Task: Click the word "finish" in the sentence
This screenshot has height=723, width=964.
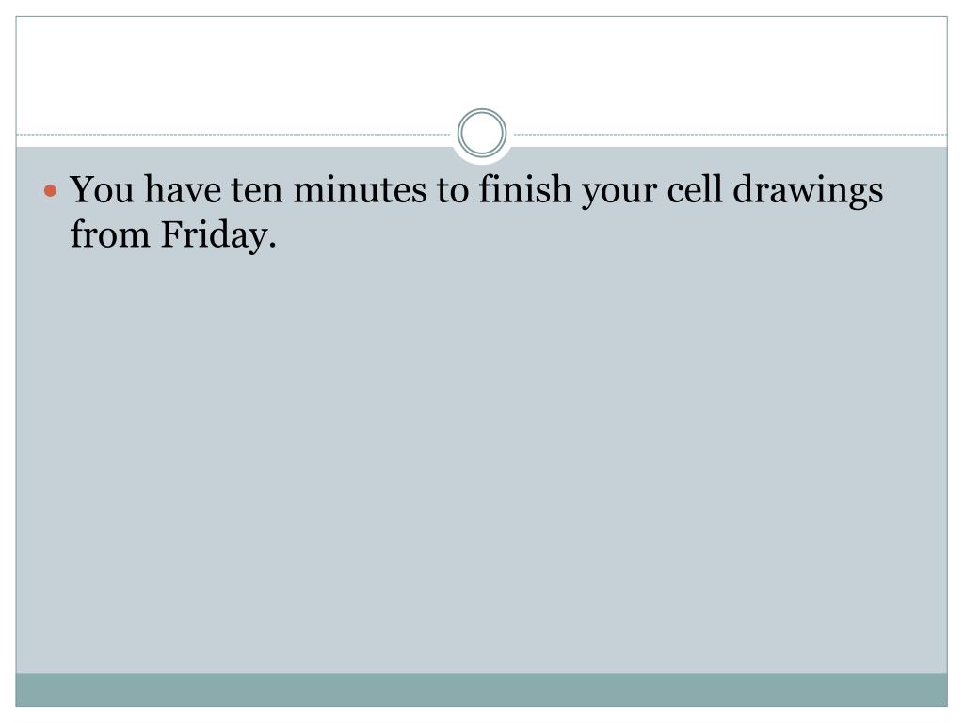Action: click(x=525, y=188)
